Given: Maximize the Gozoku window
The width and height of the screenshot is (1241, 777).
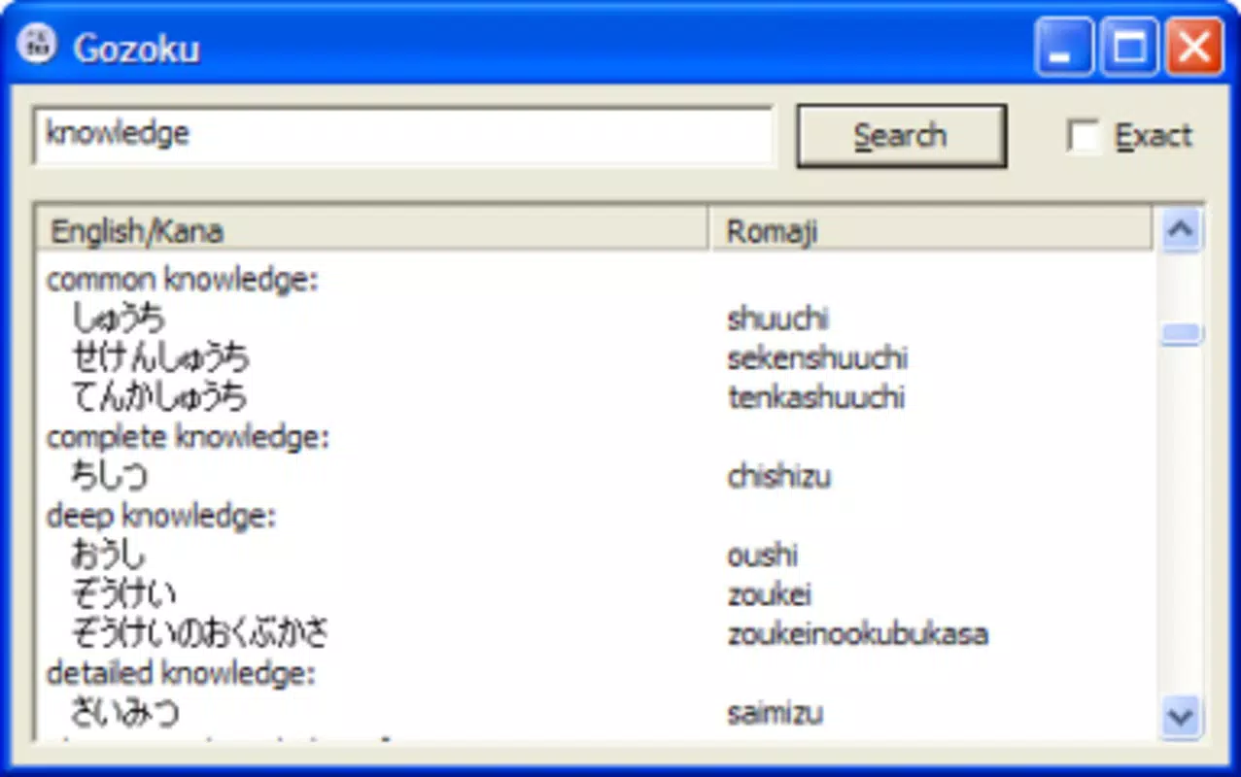Looking at the screenshot, I should pos(1128,46).
